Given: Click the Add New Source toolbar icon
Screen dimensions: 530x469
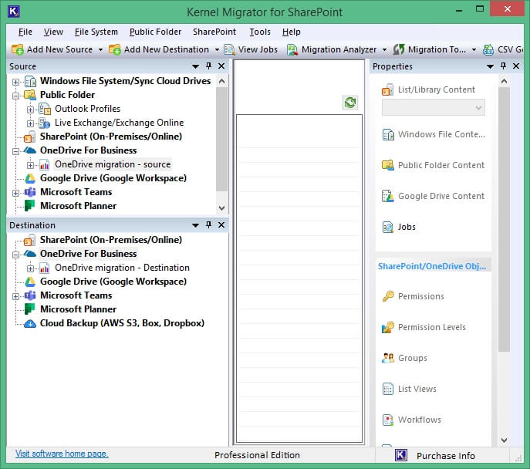Looking at the screenshot, I should click(17, 49).
